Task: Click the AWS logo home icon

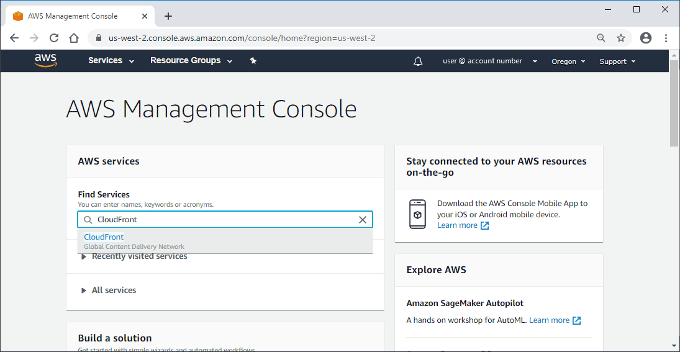Action: pos(45,61)
